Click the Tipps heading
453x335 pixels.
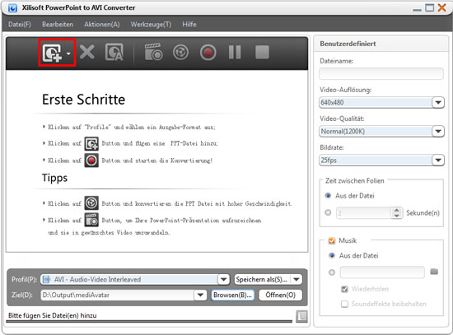click(x=54, y=178)
